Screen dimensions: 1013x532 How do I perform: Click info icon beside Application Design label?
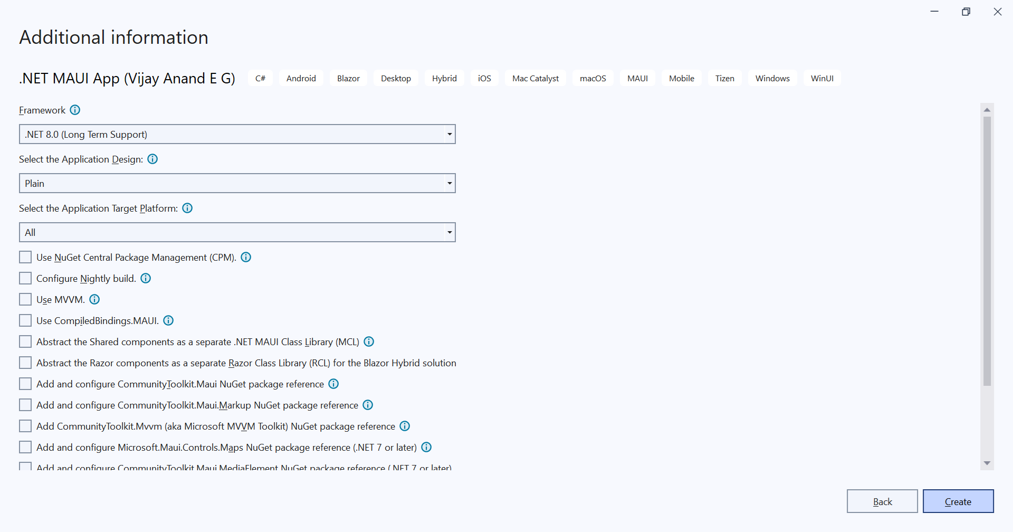coord(152,159)
